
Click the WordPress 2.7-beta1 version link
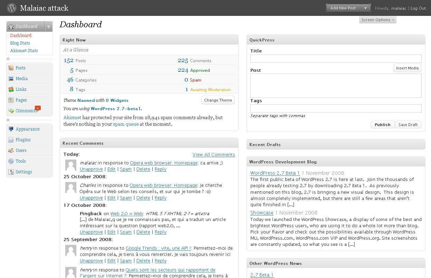116,109
